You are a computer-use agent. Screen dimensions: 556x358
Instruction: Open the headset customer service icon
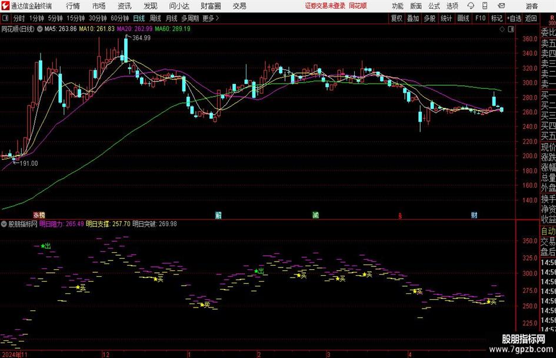[471, 6]
